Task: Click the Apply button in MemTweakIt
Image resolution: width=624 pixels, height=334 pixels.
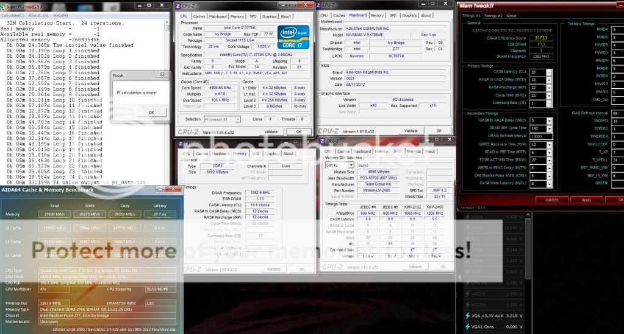Action: tap(586, 200)
